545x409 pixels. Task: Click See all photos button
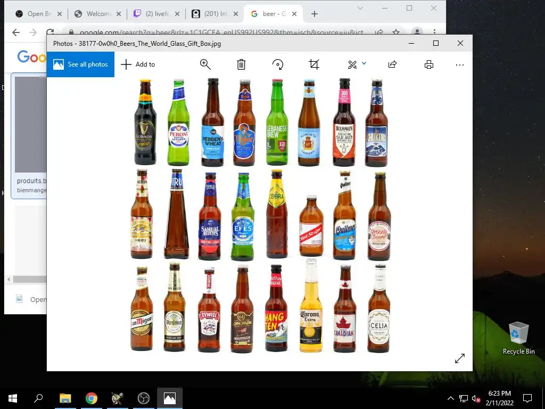tap(81, 64)
